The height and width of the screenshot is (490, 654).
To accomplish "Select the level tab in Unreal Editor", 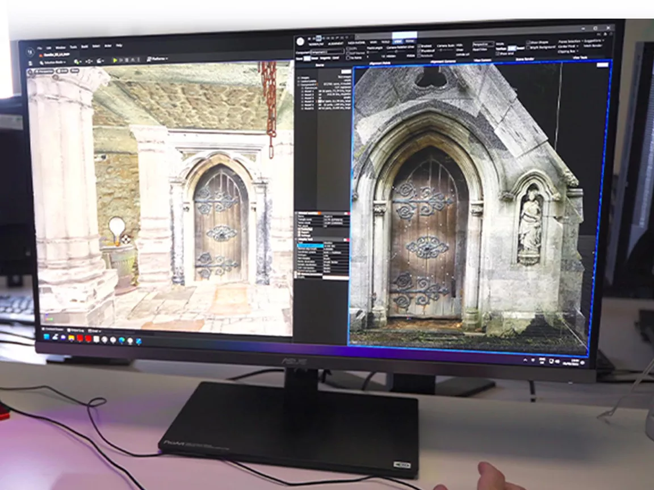I will click(x=53, y=54).
